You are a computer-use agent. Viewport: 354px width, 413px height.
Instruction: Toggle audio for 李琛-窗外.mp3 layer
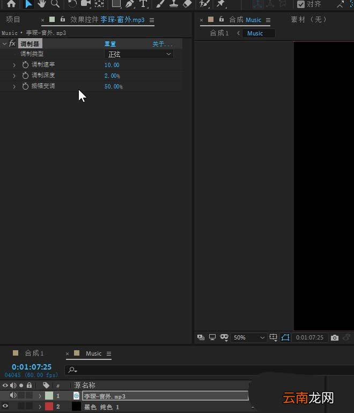coord(13,395)
